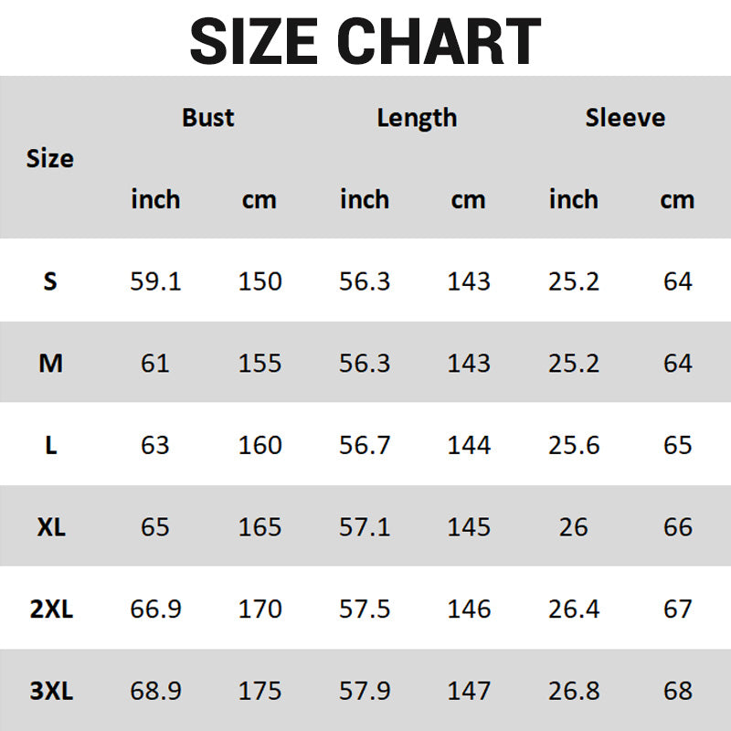Click the 65 inch bust value

pyautogui.click(x=155, y=527)
